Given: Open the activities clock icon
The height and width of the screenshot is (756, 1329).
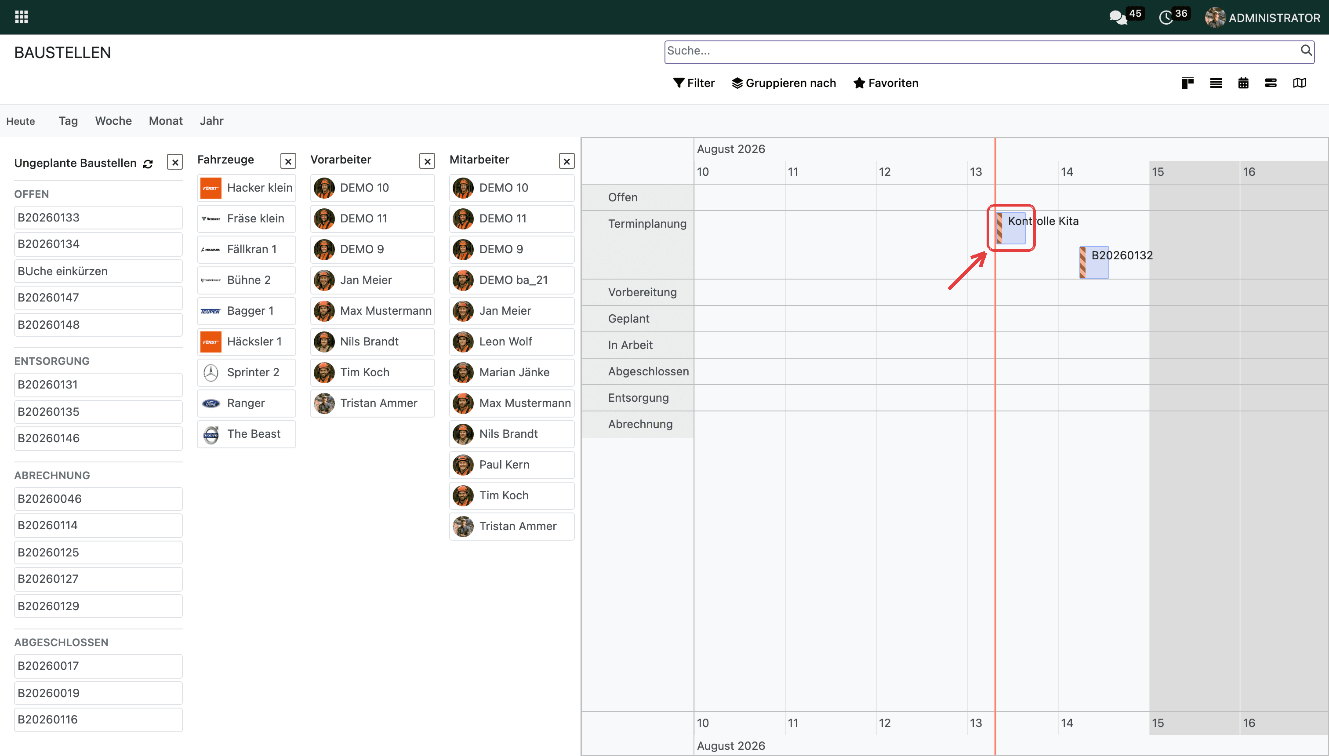Looking at the screenshot, I should [x=1166, y=18].
